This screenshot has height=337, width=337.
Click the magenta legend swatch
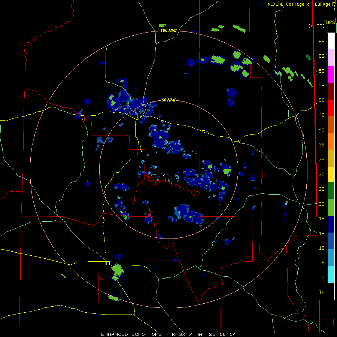coord(331,75)
